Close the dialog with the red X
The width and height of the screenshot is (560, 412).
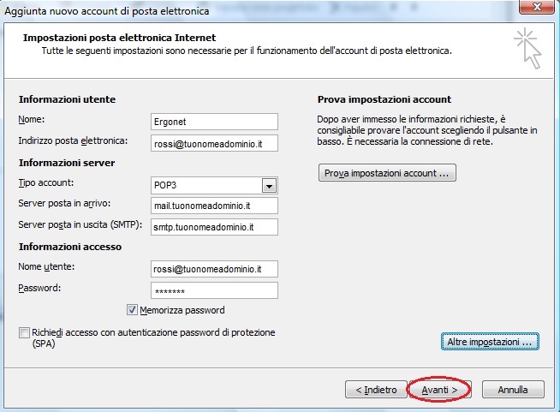pos(536,9)
